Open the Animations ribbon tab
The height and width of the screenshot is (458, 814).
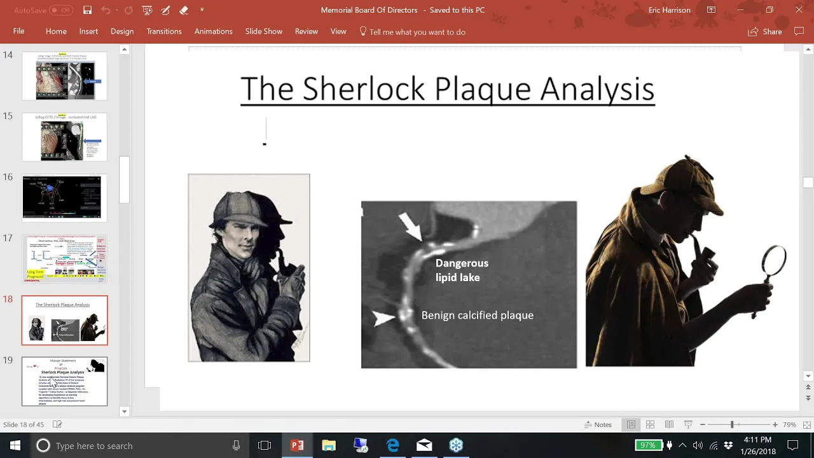tap(213, 31)
